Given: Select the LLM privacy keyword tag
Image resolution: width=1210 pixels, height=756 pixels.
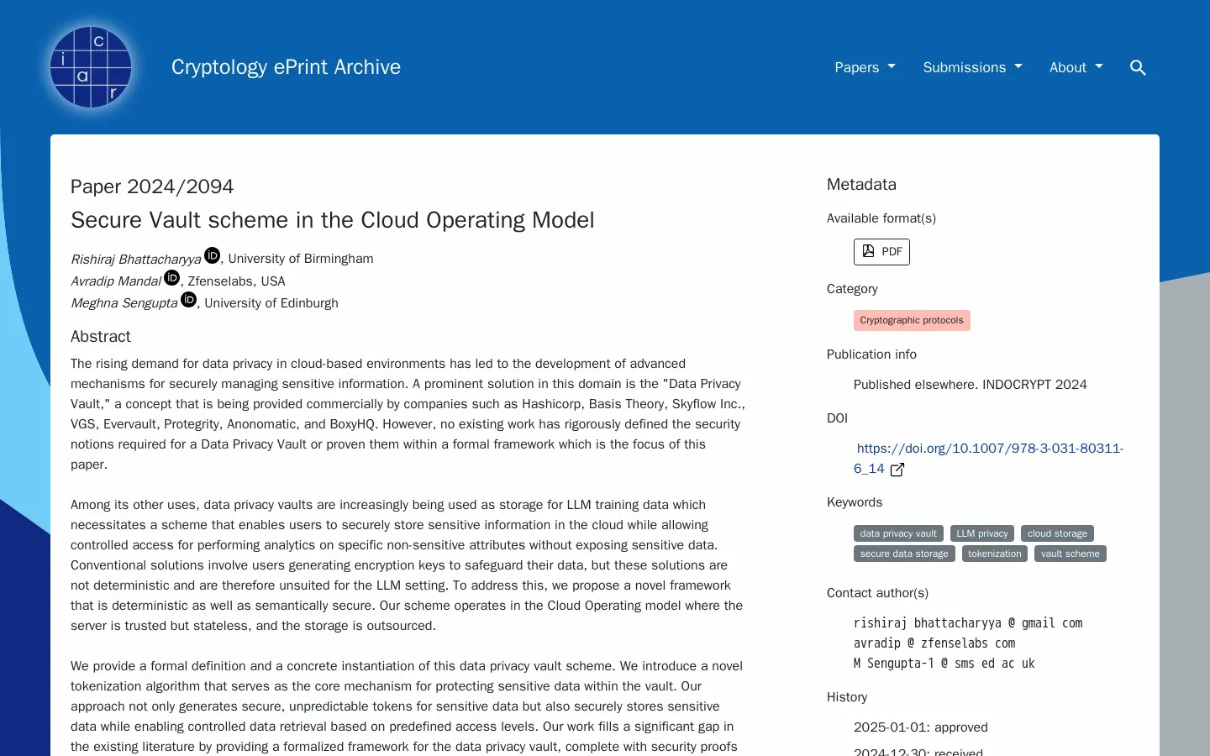Looking at the screenshot, I should point(981,533).
